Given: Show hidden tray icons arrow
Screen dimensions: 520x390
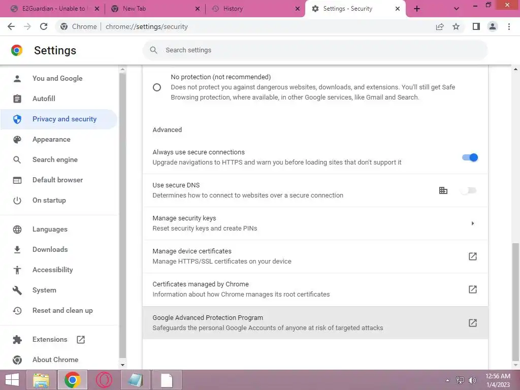Looking at the screenshot, I should click(447, 380).
